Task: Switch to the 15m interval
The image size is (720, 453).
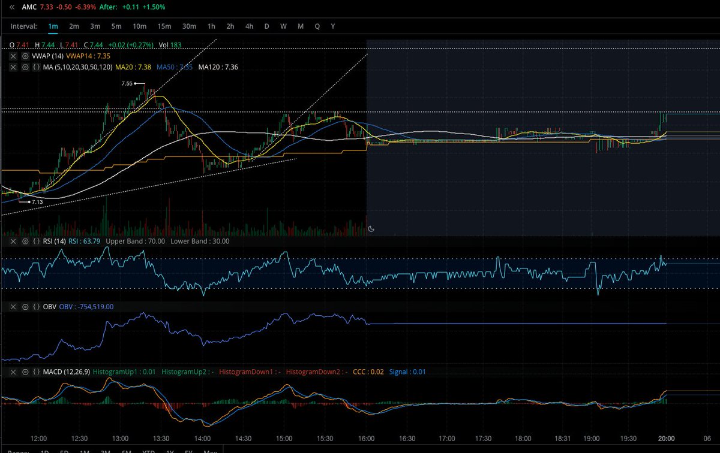Action: click(x=164, y=26)
